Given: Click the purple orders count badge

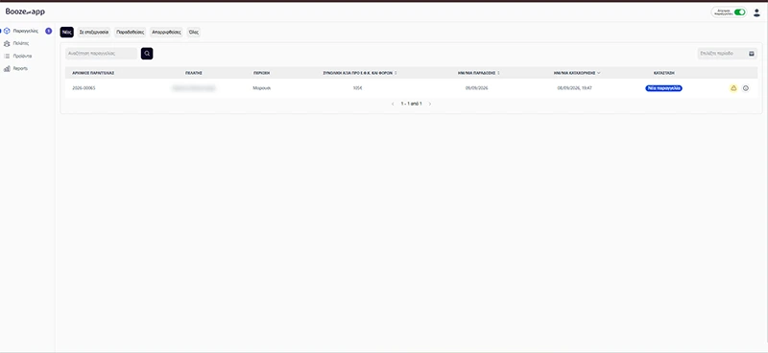Looking at the screenshot, I should coord(49,31).
